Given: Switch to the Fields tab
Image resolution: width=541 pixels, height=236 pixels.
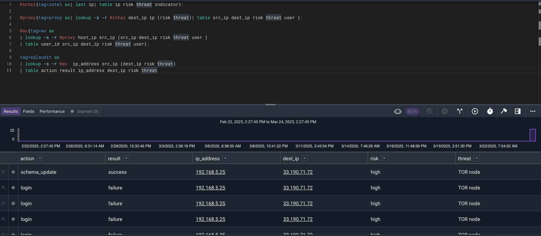Looking at the screenshot, I should (x=29, y=111).
